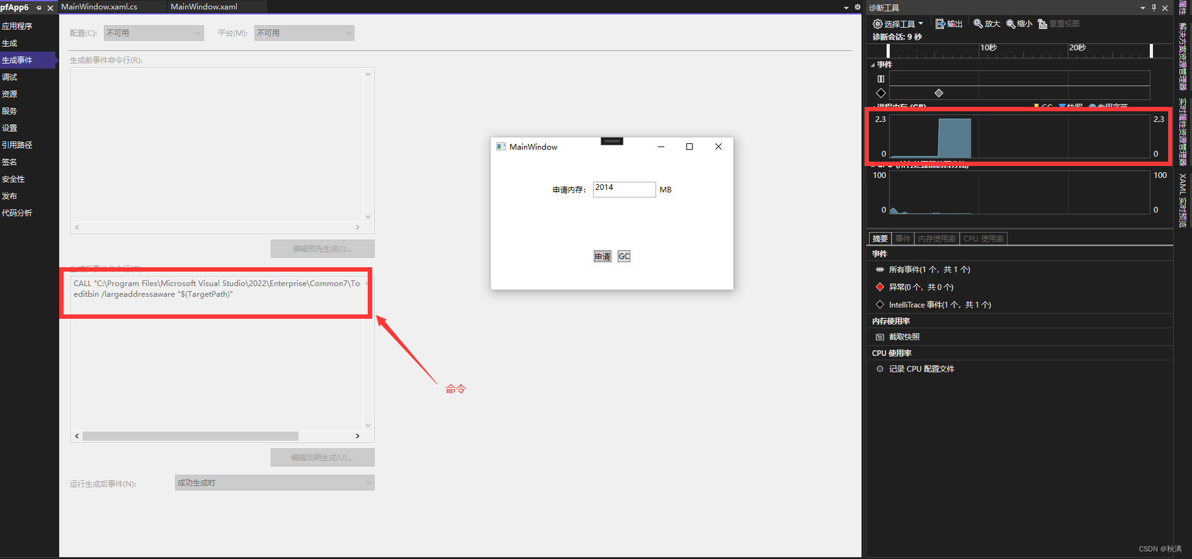The height and width of the screenshot is (559, 1192).
Task: Click the IntelliTrace track diamond icon
Action: (881, 93)
